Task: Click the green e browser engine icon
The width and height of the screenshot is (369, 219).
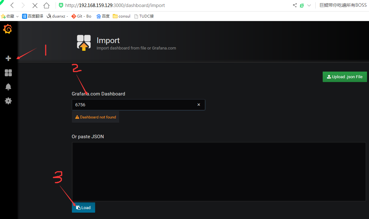Action: tap(302, 5)
